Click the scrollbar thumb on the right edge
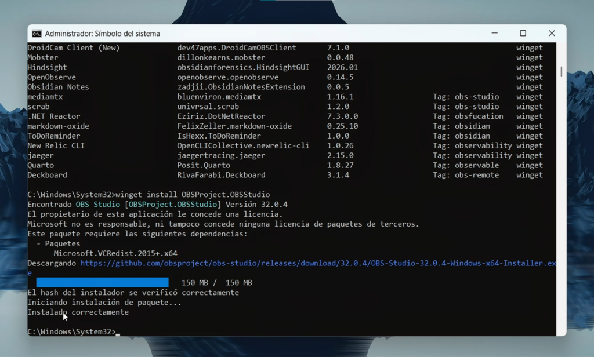Screen dimensions: 594x357 [x=560, y=72]
